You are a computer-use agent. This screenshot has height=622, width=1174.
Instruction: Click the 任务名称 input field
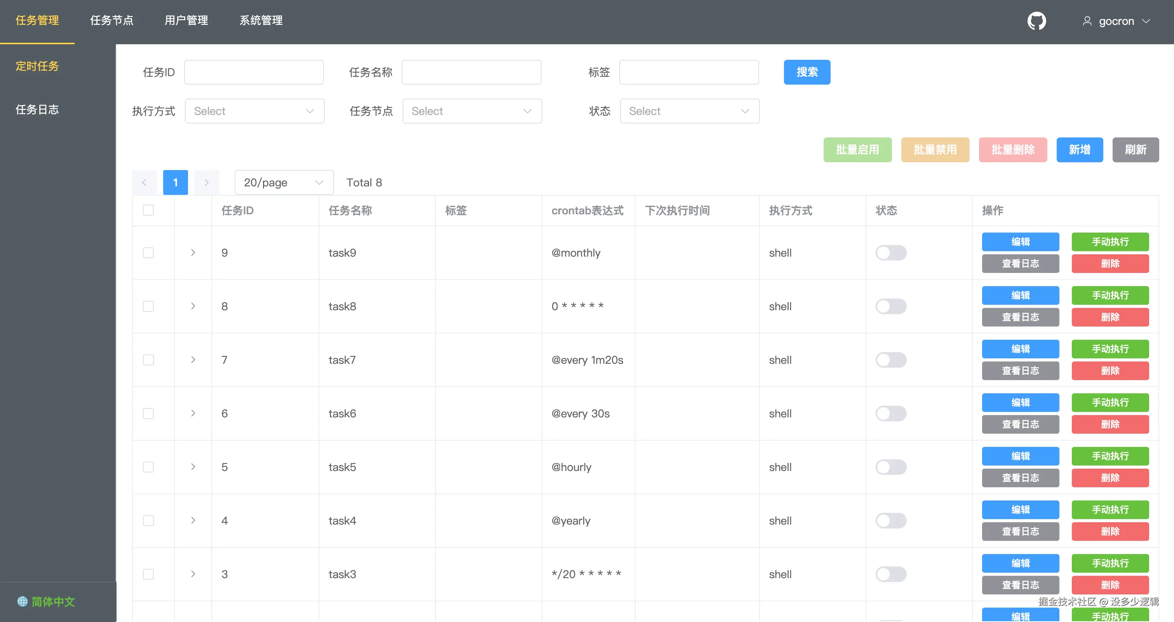471,72
